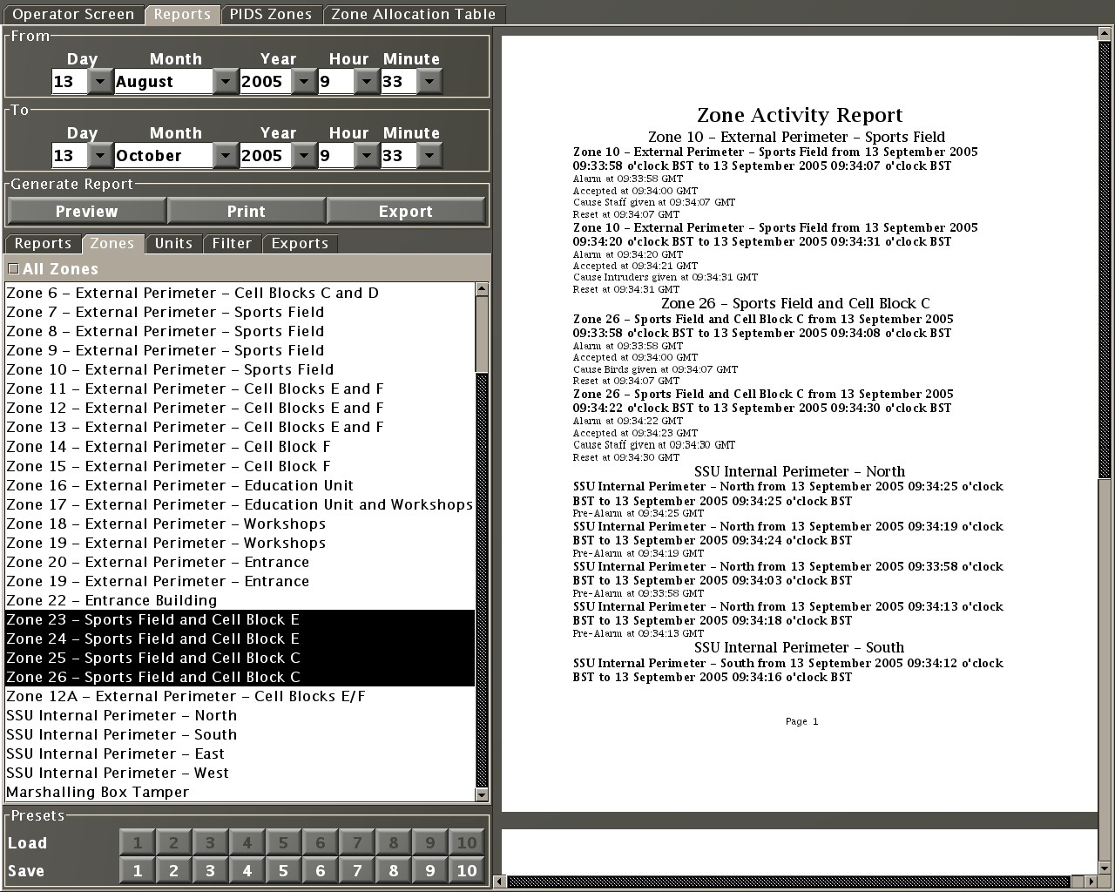Select Zone 22 – Entrance Building
The width and height of the screenshot is (1115, 892).
pos(240,601)
